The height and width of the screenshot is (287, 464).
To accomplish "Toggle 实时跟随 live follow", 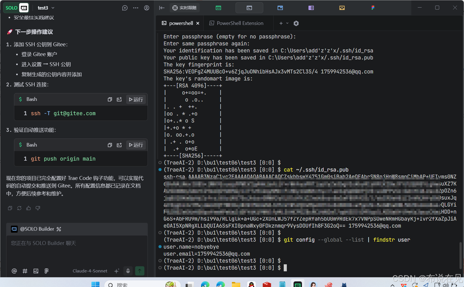I will tap(184, 8).
